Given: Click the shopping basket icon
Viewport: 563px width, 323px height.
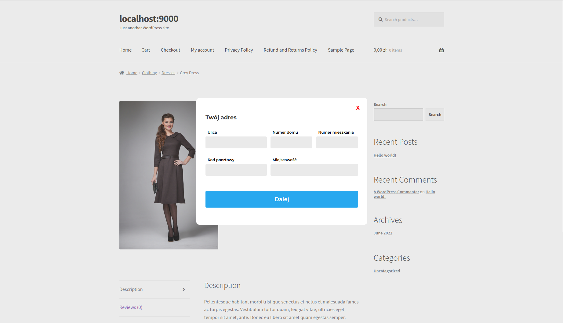Looking at the screenshot, I should click(441, 50).
